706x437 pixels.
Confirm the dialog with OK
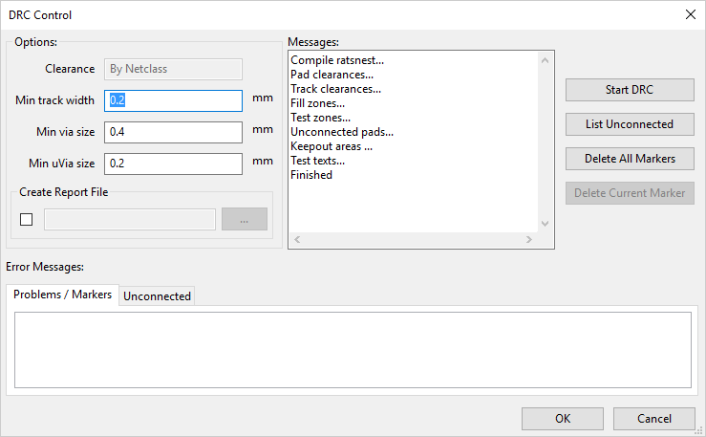pos(563,419)
